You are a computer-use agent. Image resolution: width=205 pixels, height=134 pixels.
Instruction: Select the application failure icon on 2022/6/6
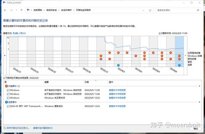coord(153,53)
